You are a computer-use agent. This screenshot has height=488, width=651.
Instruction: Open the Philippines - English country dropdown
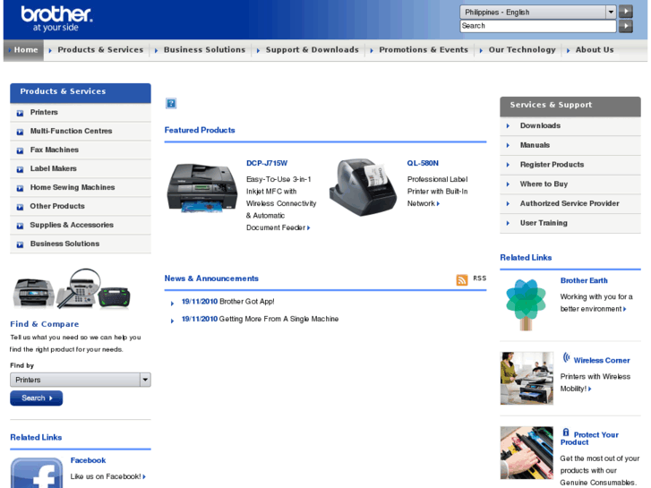pos(537,12)
